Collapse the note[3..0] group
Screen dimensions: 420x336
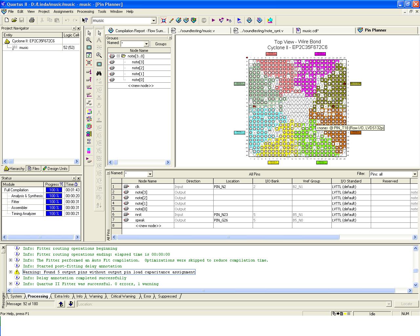118,56
